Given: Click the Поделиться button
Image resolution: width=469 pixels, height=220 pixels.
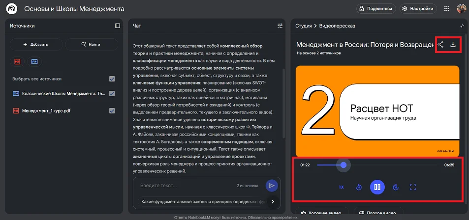Looking at the screenshot, I should [376, 9].
